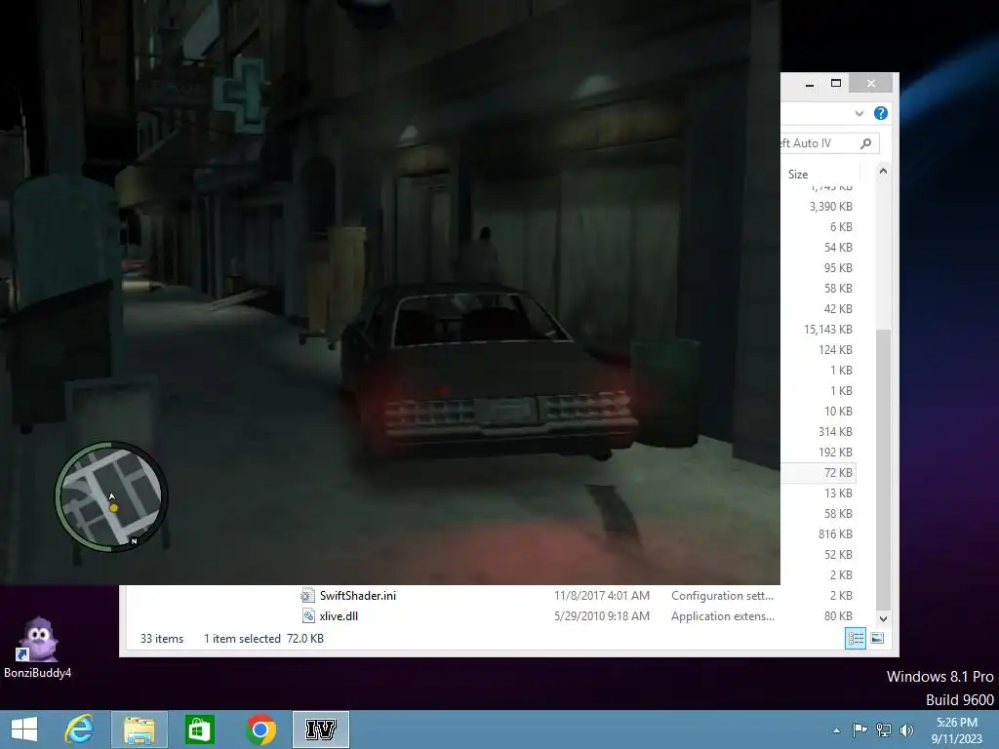The image size is (999, 749).
Task: Open File Explorer taskbar icon
Action: click(x=139, y=729)
